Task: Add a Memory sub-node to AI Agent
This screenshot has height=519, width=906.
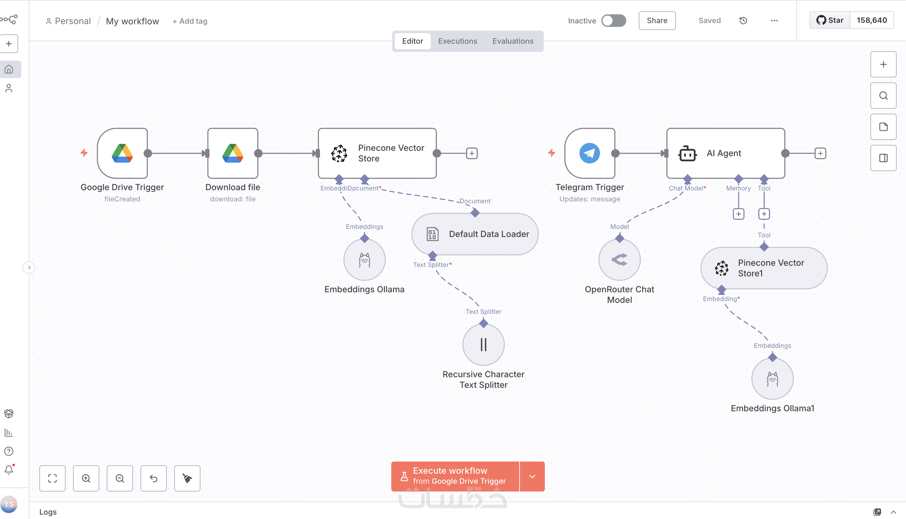Action: (x=738, y=214)
